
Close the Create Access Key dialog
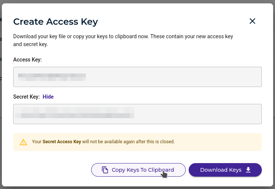pos(252,21)
